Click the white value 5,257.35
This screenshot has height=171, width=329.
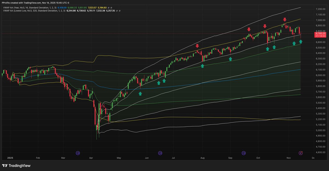111,11
